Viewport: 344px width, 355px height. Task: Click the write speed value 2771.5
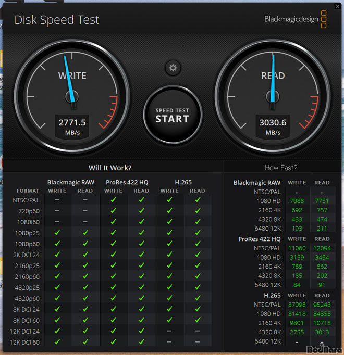click(72, 122)
